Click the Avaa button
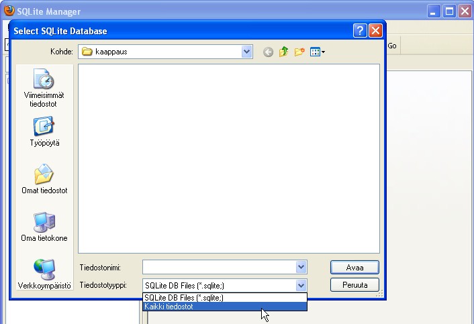This screenshot has width=474, height=324. tap(354, 267)
